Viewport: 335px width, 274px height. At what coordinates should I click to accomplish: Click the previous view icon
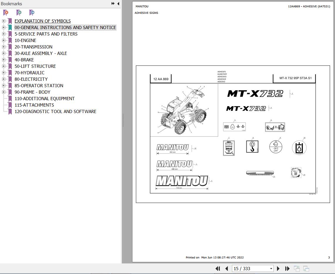click(x=297, y=268)
